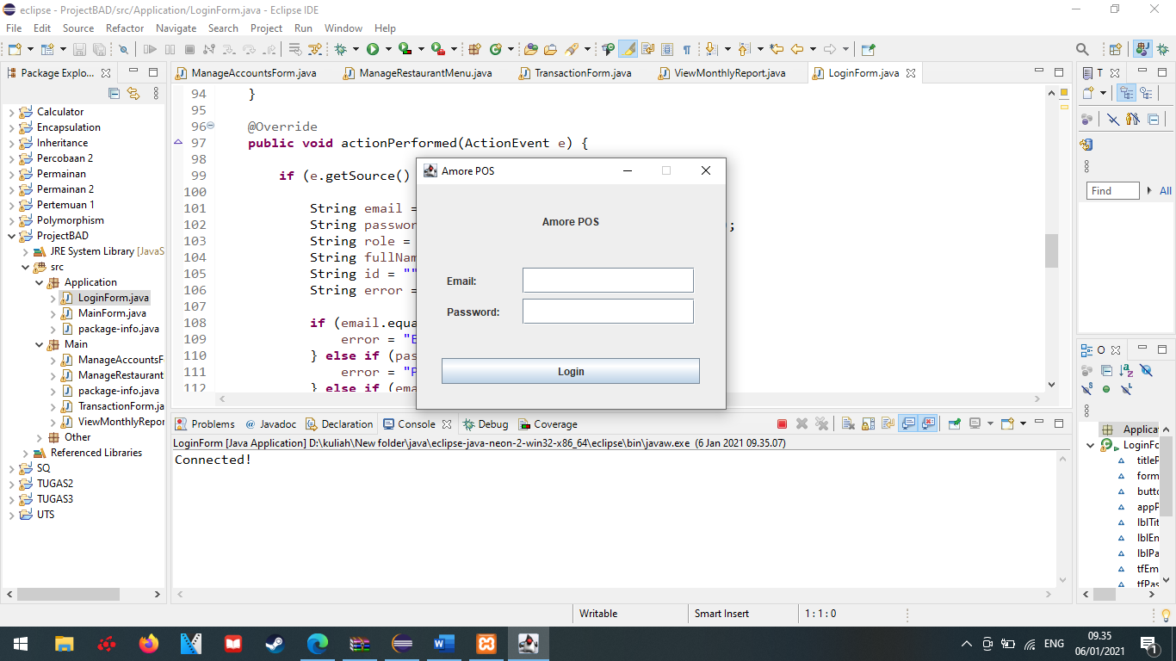Click Back navigation yellow arrow
Viewport: 1176px width, 661px height.
[796, 49]
